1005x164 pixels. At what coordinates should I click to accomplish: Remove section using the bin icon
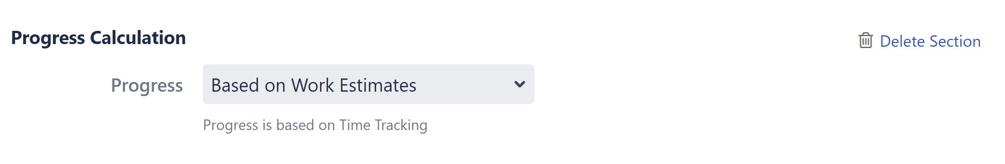865,41
